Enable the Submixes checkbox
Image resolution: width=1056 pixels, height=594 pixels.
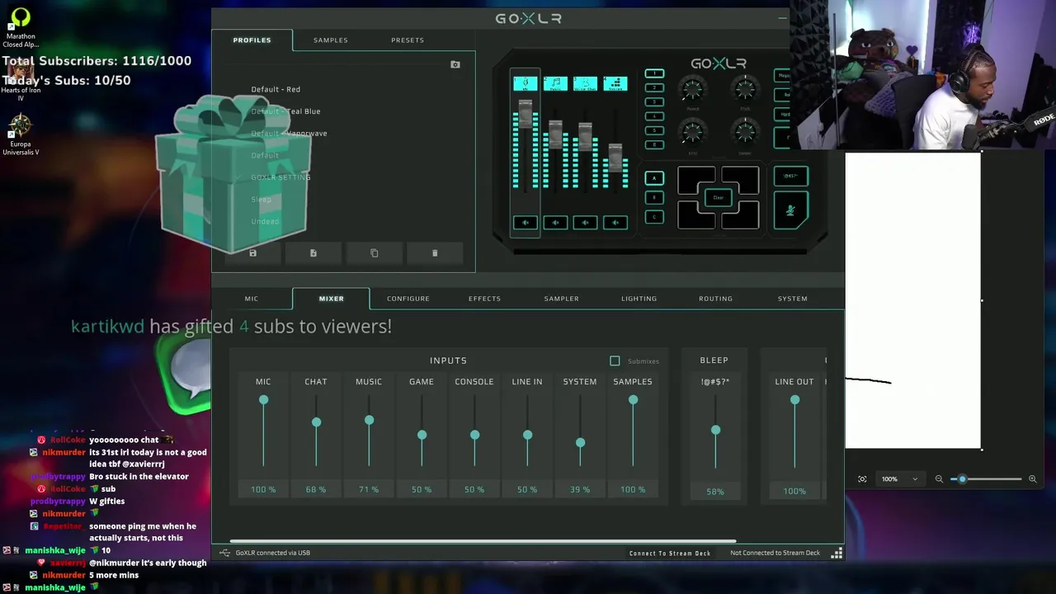[615, 361]
